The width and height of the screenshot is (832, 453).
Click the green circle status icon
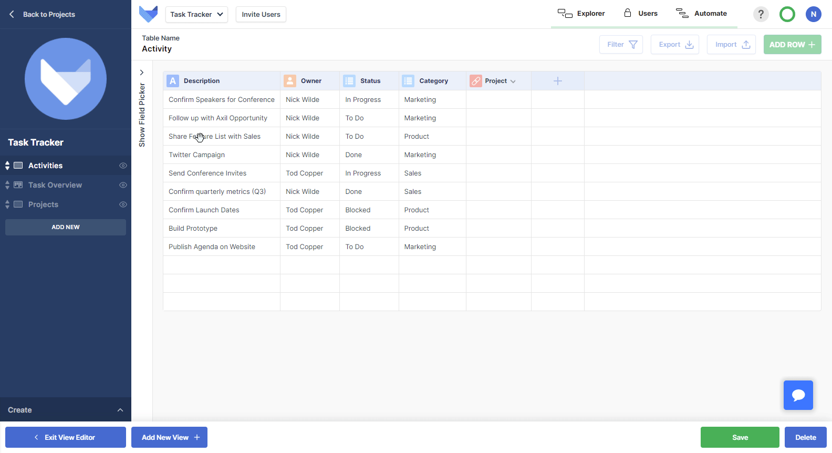coord(787,14)
